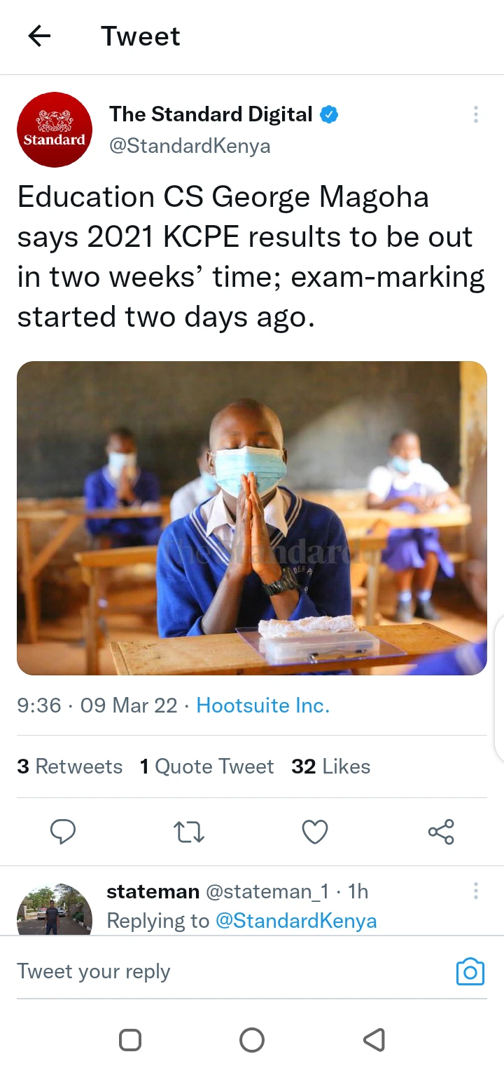Image resolution: width=504 pixels, height=1073 pixels.
Task: Tap the retweet icon
Action: [188, 832]
